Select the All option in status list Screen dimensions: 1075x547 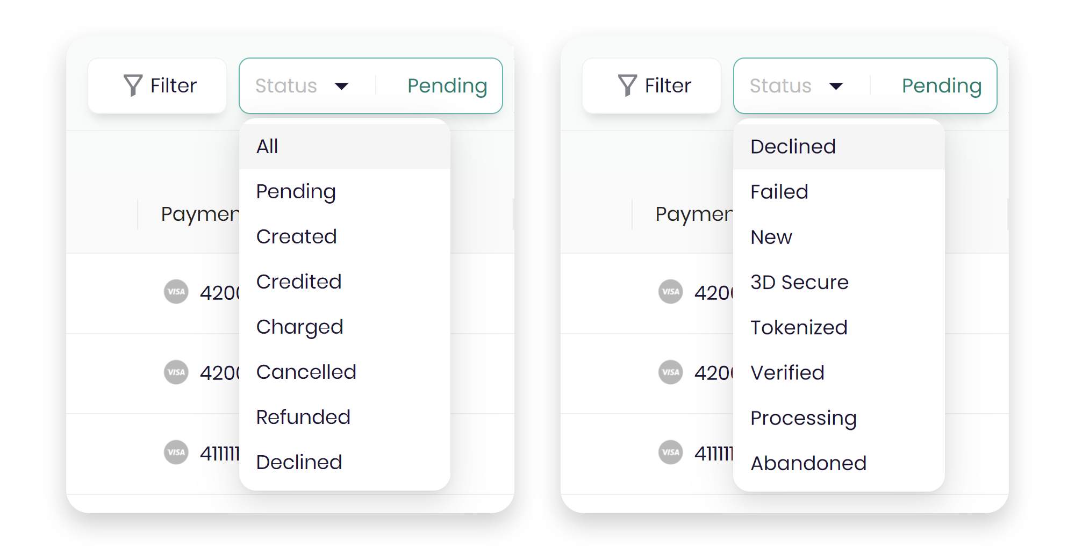click(267, 146)
